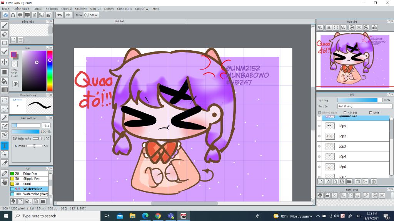
Task: Zoom out on the navigator preview
Action: 343,28
